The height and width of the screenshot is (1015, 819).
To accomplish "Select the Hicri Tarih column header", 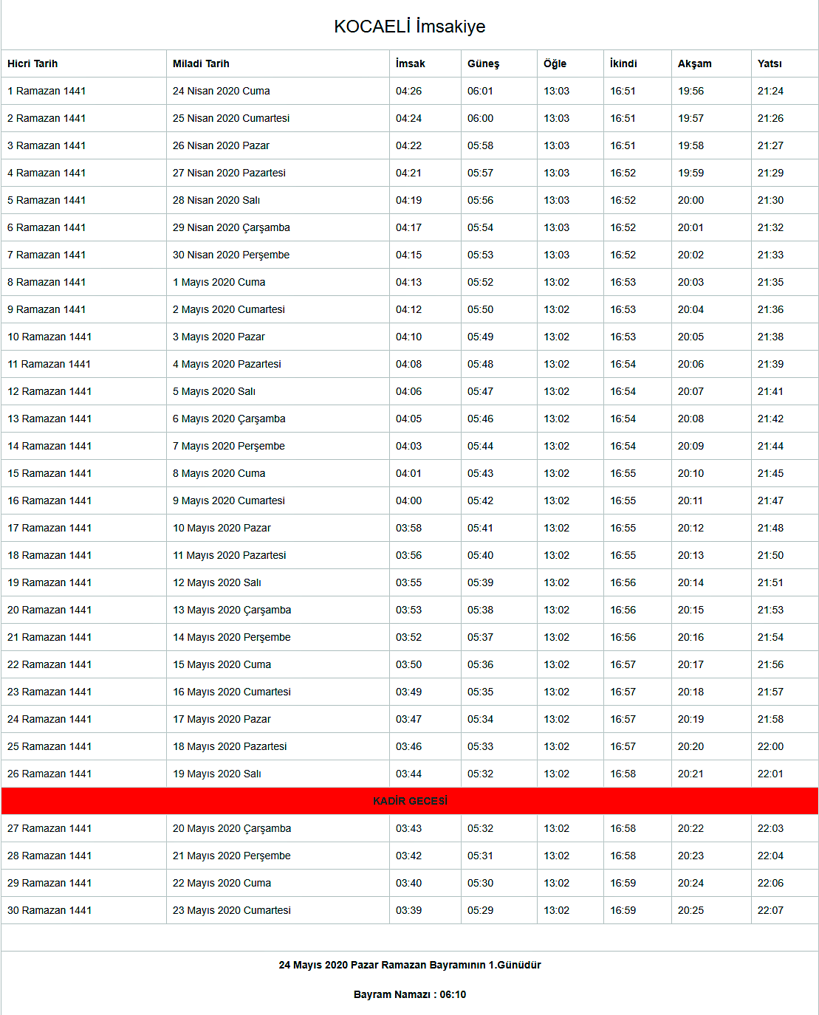I will coord(32,63).
